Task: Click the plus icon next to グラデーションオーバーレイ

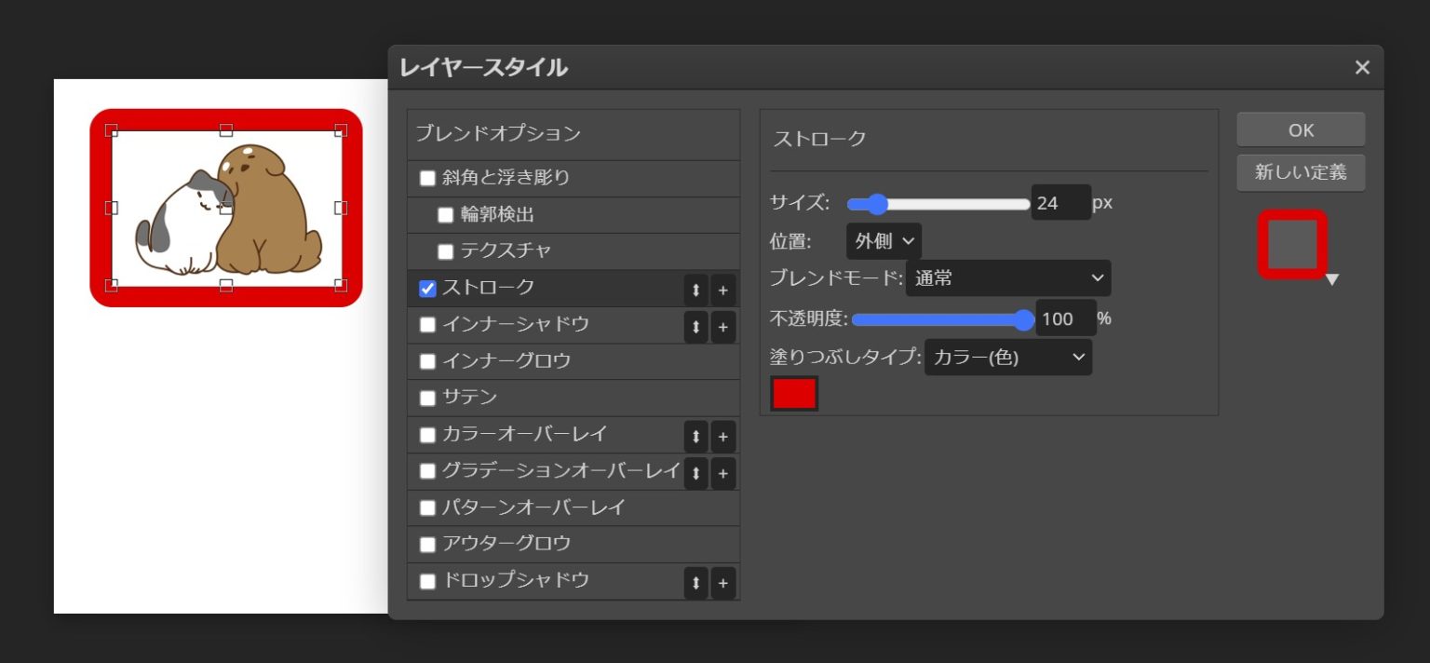Action: [x=722, y=473]
